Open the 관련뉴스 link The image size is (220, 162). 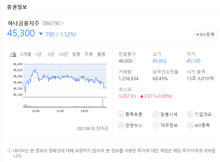coord(134,125)
